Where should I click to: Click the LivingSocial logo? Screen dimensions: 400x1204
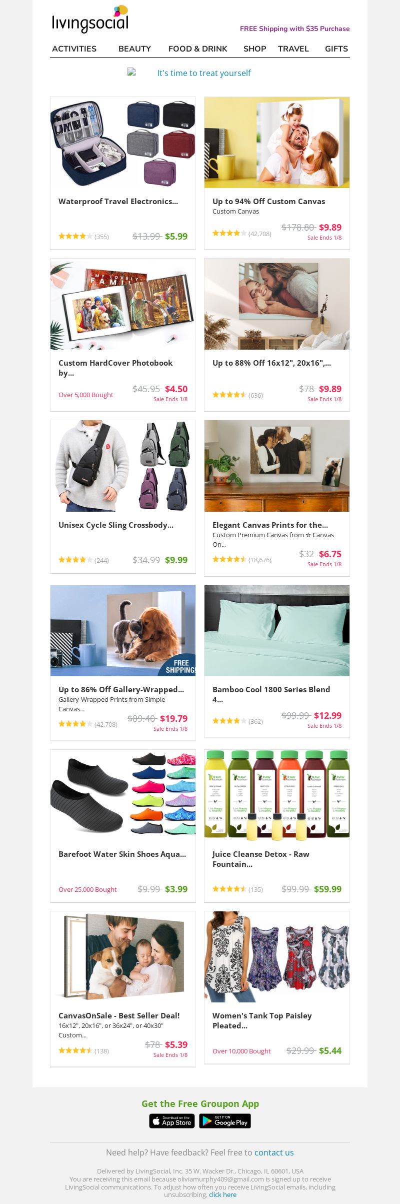pyautogui.click(x=90, y=19)
